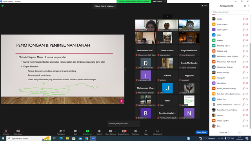Select Haidar in the participants list
251x141 pixels.
(x=230, y=19)
